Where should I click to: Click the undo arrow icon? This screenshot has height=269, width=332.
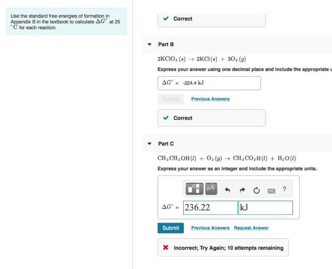coord(228,190)
